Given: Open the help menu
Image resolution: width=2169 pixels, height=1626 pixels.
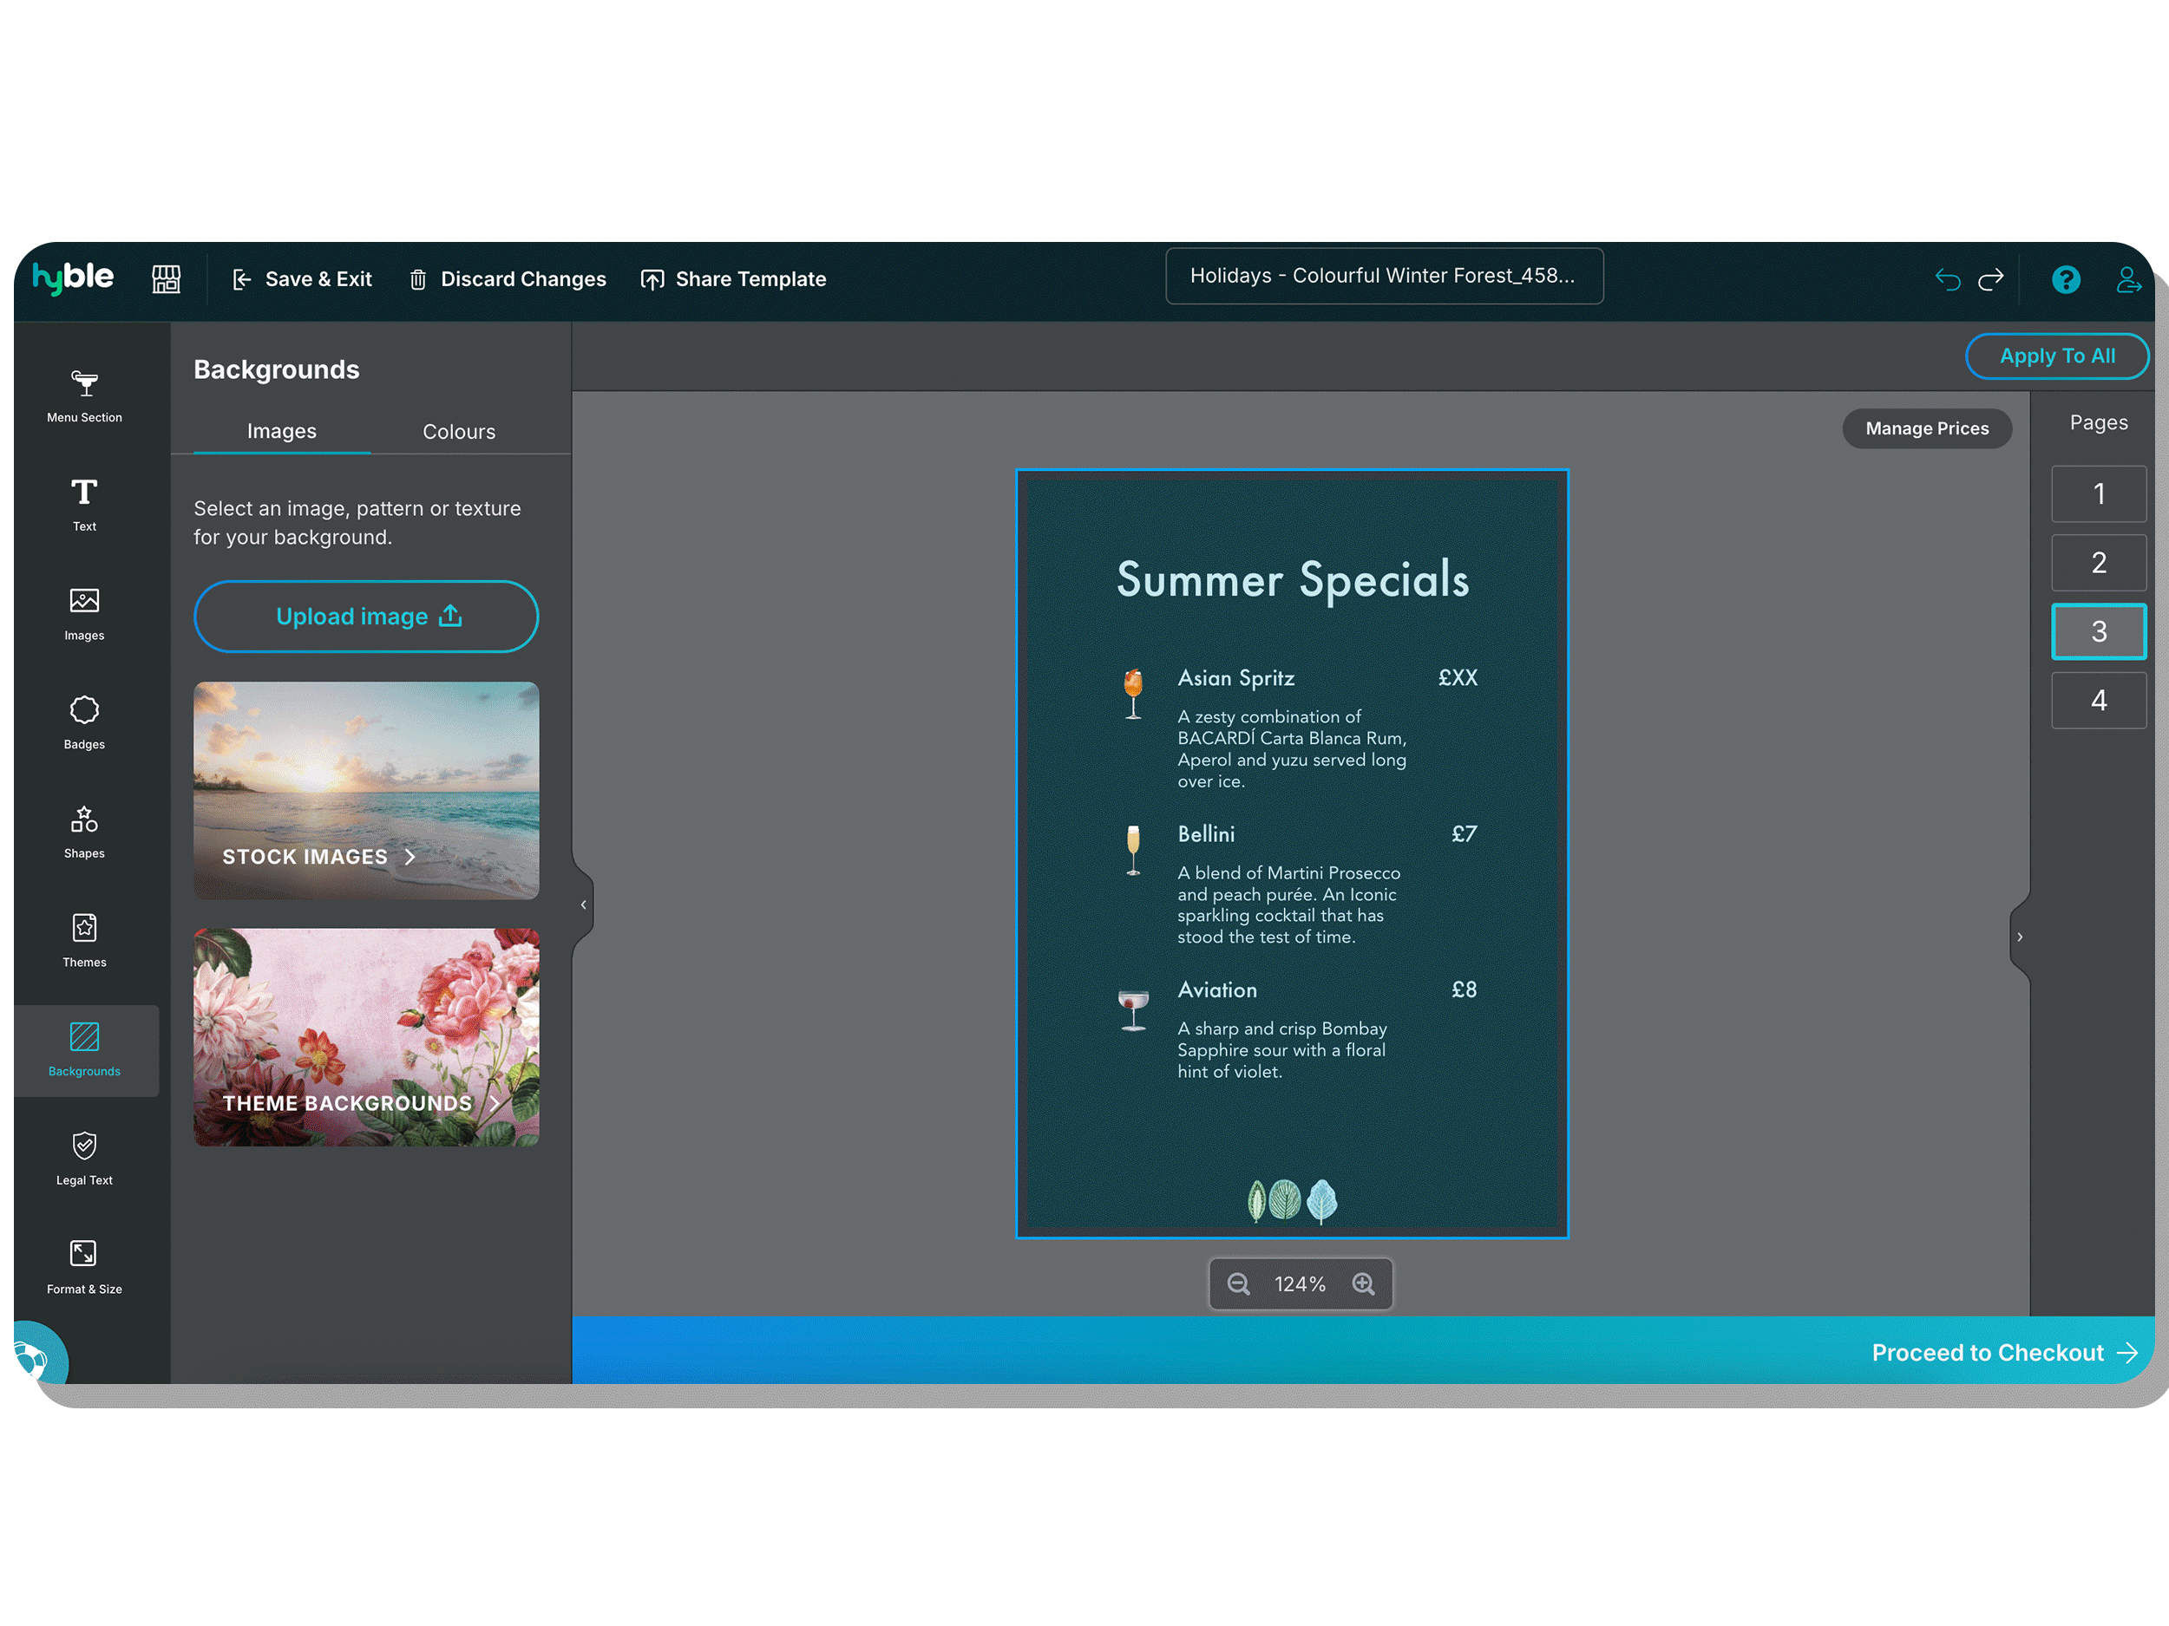Looking at the screenshot, I should 2066,279.
